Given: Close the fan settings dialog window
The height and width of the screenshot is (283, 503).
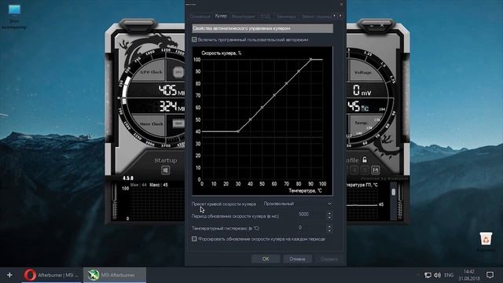Looking at the screenshot, I should pos(341,4).
